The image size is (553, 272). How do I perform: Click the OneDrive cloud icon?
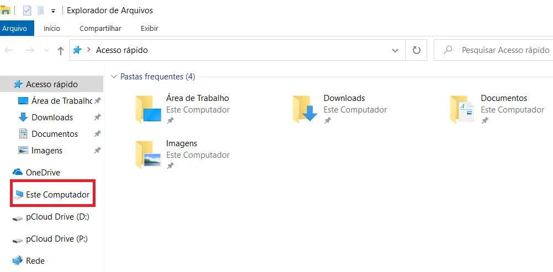pyautogui.click(x=18, y=172)
